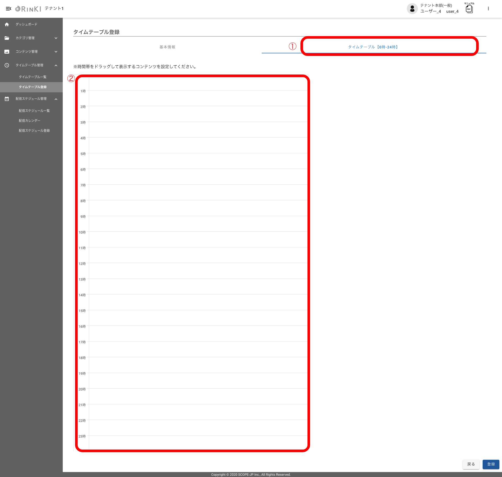This screenshot has width=502, height=477.
Task: Click the image icon for content management
Action: coord(7,52)
